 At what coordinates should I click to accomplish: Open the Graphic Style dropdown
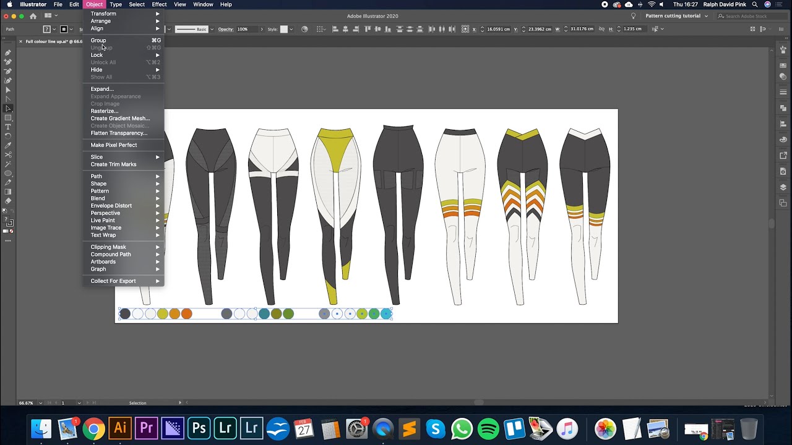pos(291,29)
